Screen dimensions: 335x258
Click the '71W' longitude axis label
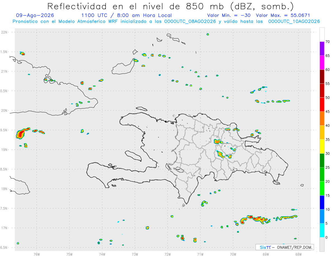point(200,254)
